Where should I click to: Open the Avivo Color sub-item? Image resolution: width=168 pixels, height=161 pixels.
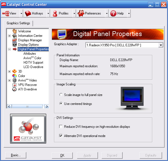pos(32,58)
